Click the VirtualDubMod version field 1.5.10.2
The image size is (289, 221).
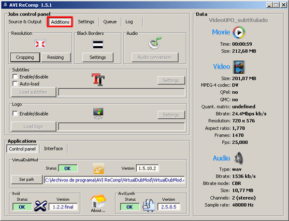coord(147,169)
